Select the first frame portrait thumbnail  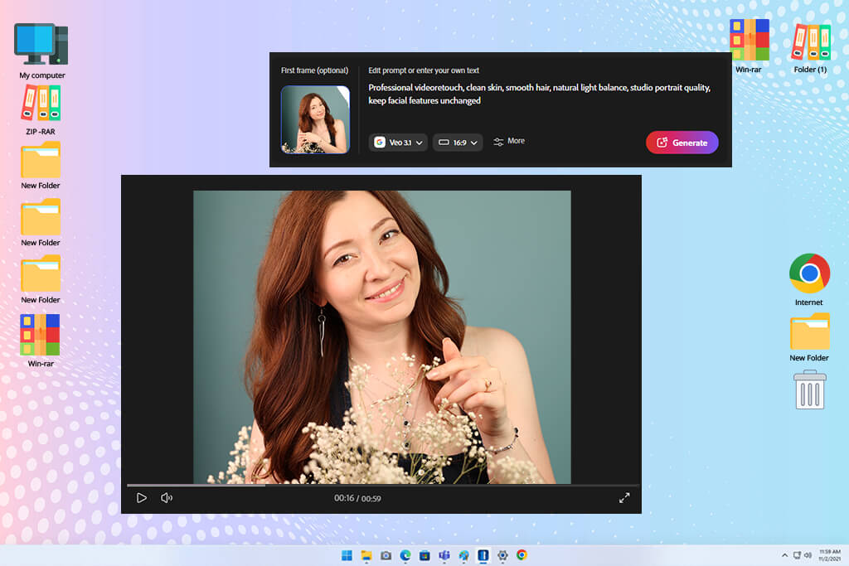tap(315, 119)
